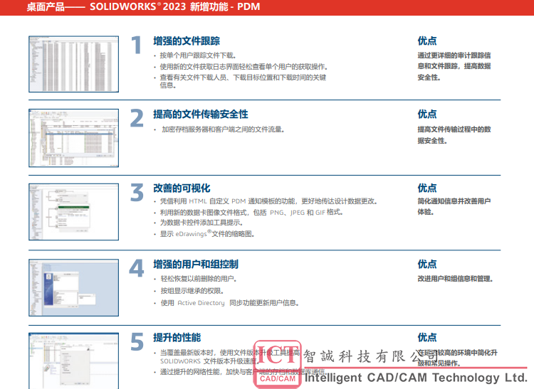Open the improved visualization screenshot thumbnail

point(73,212)
